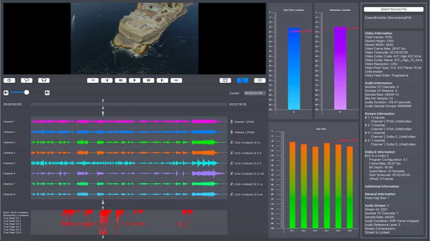Step back one frame
The image size is (430, 241).
[x=121, y=80]
